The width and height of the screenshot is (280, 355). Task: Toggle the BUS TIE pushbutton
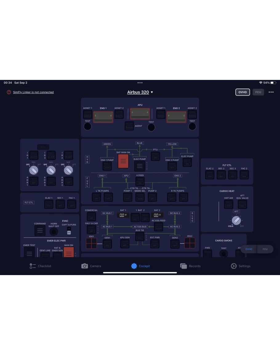tap(140, 236)
